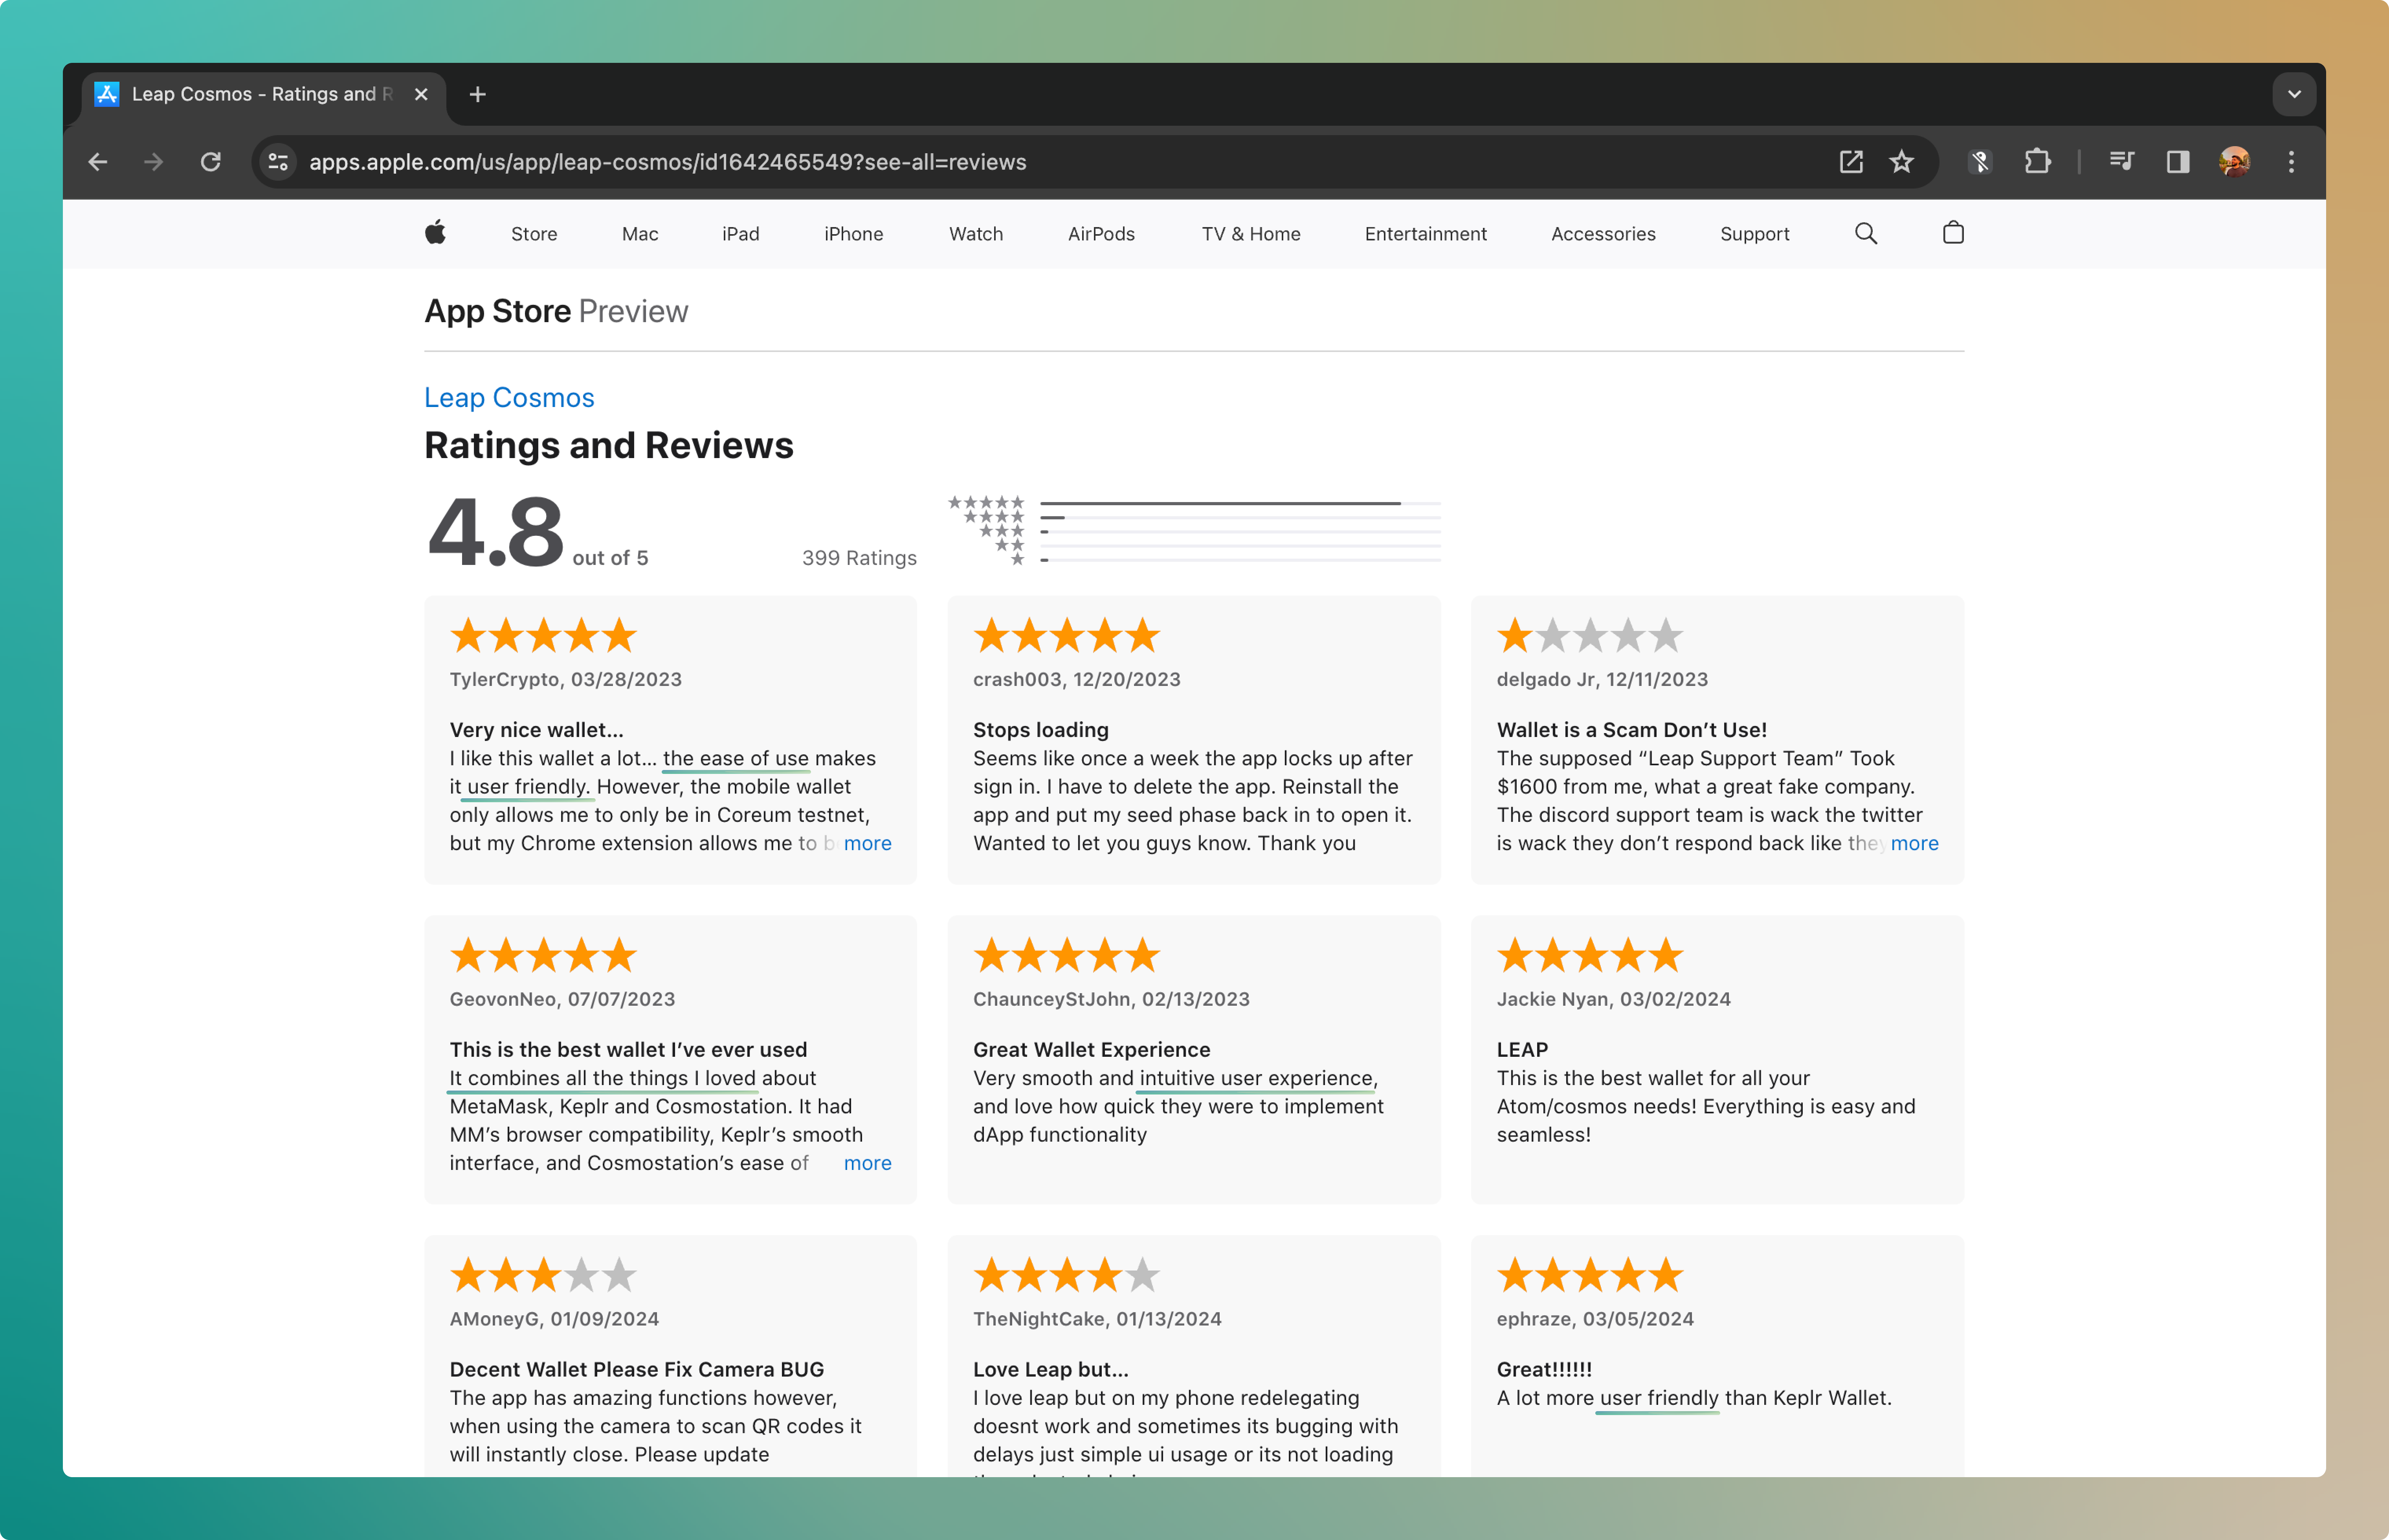Open the Entertainment menu item
Viewport: 2389px width, 1540px height.
1425,234
